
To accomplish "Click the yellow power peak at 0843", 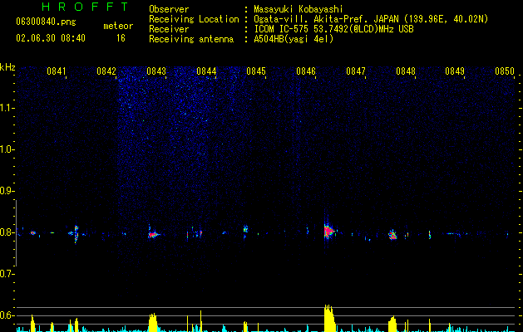I will click(x=153, y=322).
